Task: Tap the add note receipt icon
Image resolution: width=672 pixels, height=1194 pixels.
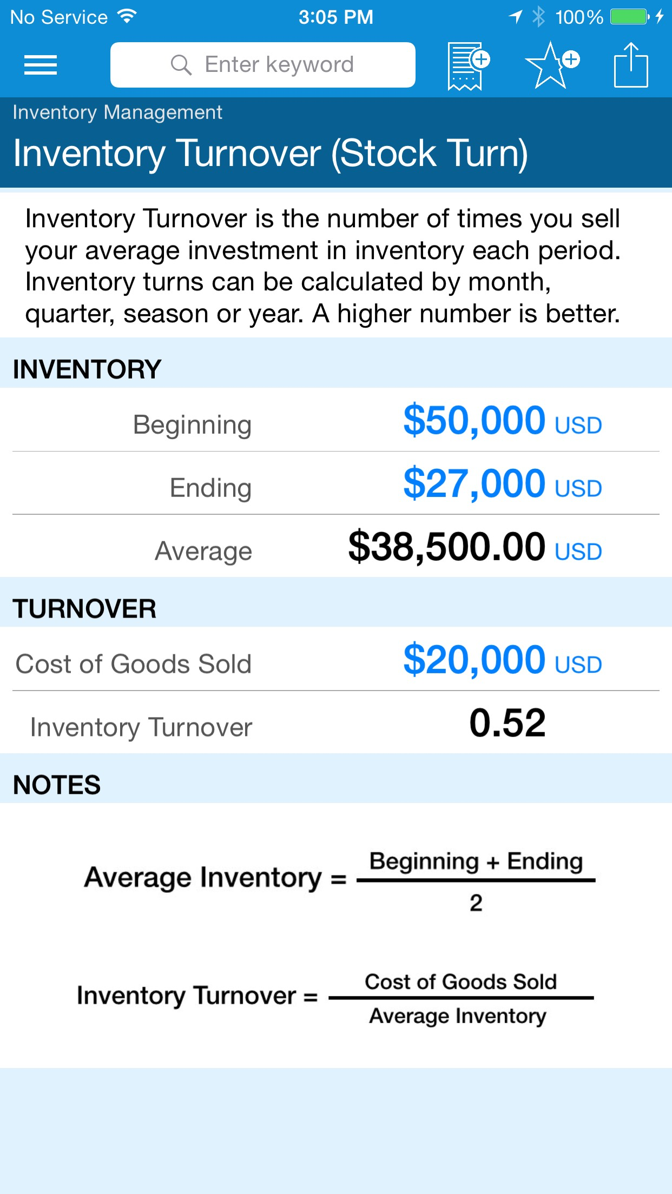Action: [467, 67]
